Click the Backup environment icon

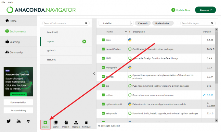[76, 122]
